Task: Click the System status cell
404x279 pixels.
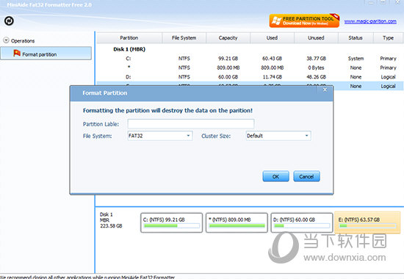Action: [x=356, y=59]
